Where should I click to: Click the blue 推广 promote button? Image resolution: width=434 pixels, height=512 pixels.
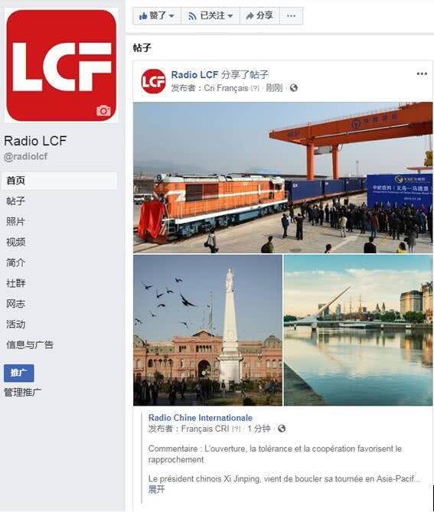pyautogui.click(x=19, y=373)
